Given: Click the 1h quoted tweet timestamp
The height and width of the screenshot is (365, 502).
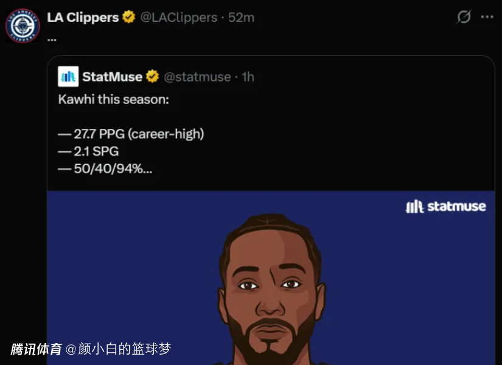Looking at the screenshot, I should pos(248,77).
